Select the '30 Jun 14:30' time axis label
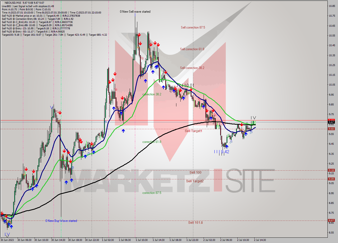This screenshot has width=338, height=243. (58, 240)
